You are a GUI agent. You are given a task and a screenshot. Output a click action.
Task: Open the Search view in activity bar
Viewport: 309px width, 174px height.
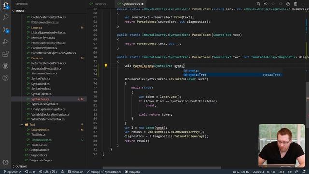click(x=5, y=17)
